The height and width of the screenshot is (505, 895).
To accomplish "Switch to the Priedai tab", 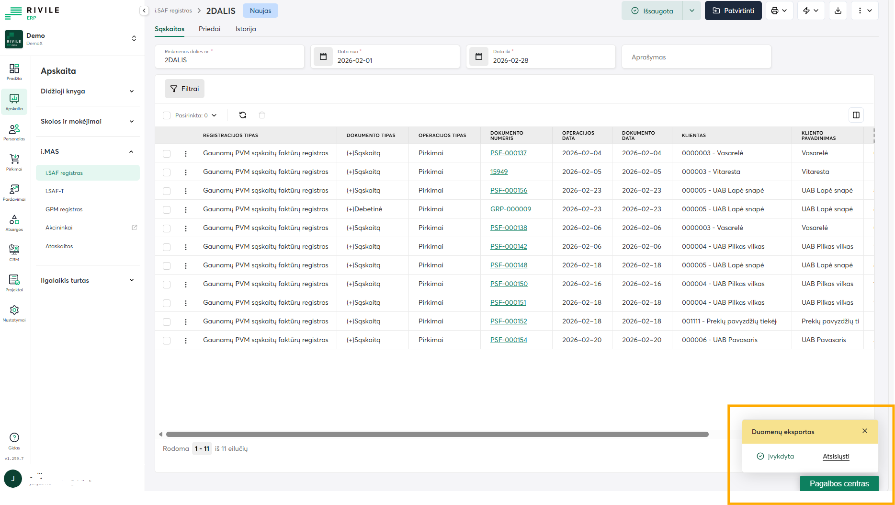I will tap(209, 29).
